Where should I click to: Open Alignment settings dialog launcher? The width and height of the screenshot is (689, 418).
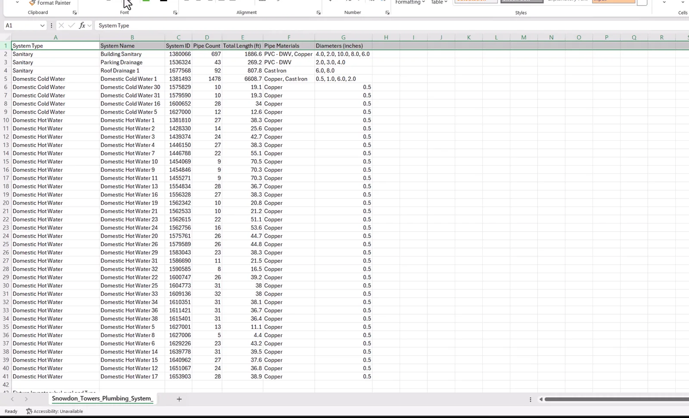319,12
